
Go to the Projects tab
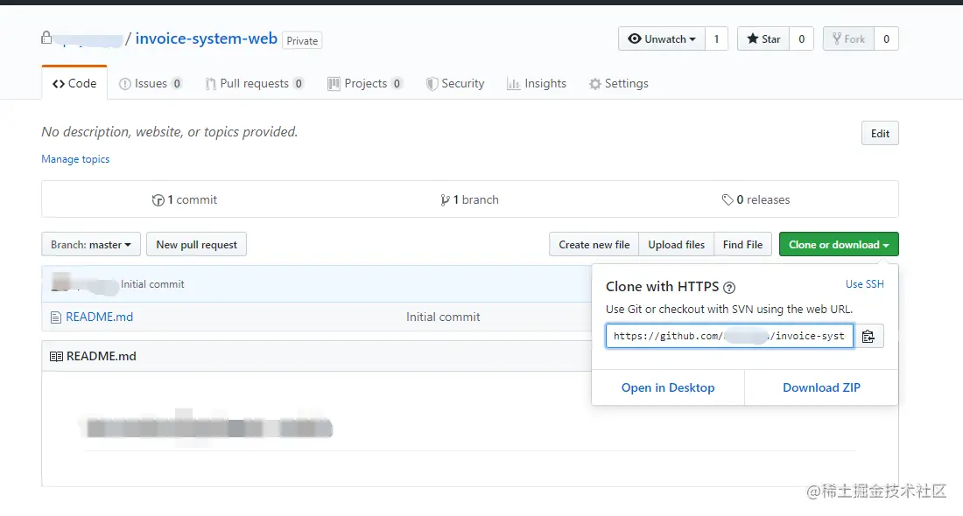[x=365, y=83]
